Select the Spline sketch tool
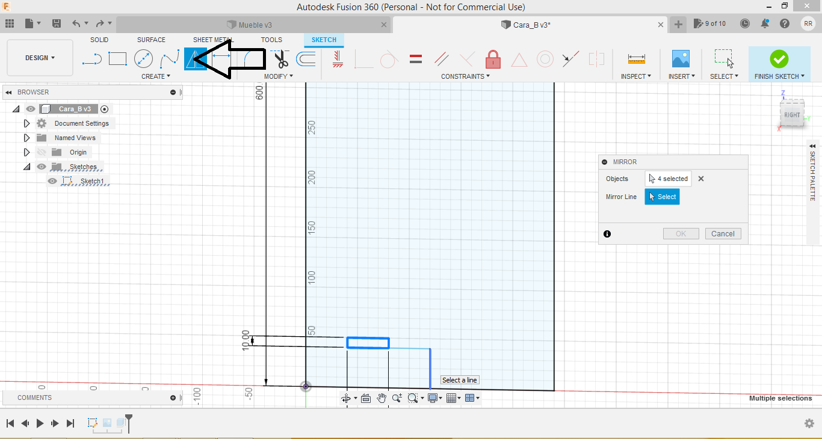The width and height of the screenshot is (822, 439). [x=170, y=59]
